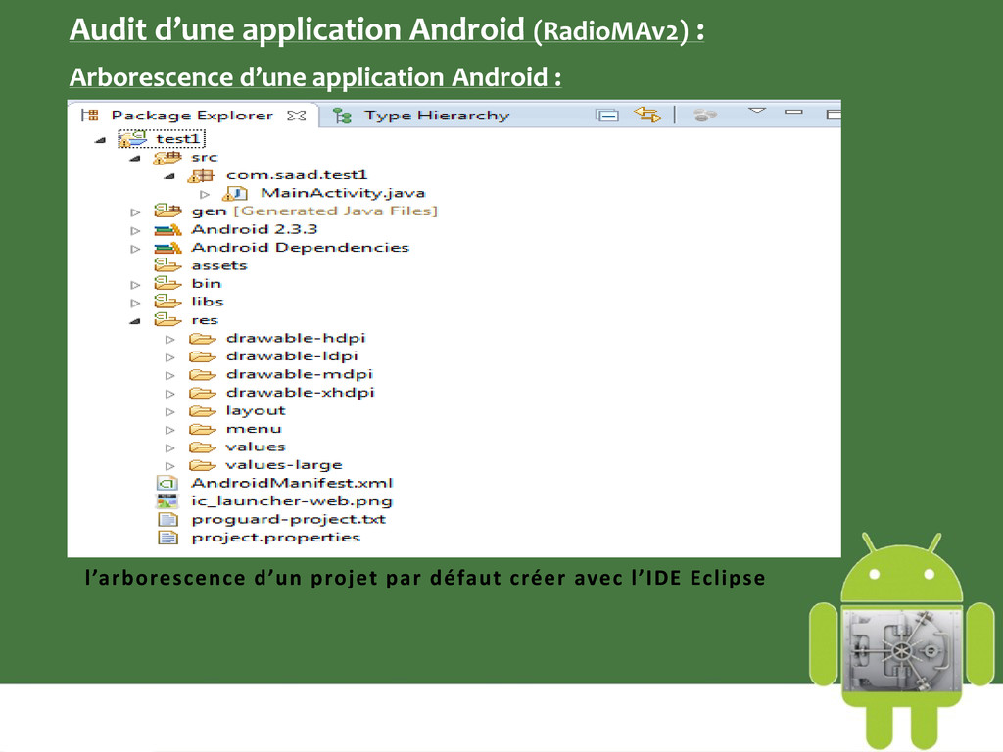
Task: Expand the Android Dependencies arrow
Action: [135, 248]
